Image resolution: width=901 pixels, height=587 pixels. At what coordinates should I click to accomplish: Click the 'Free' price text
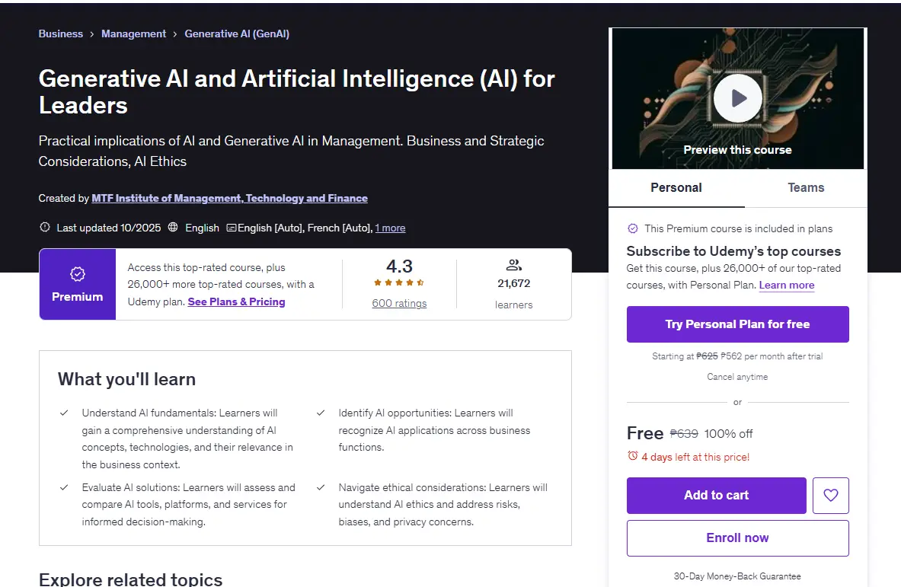click(x=645, y=433)
